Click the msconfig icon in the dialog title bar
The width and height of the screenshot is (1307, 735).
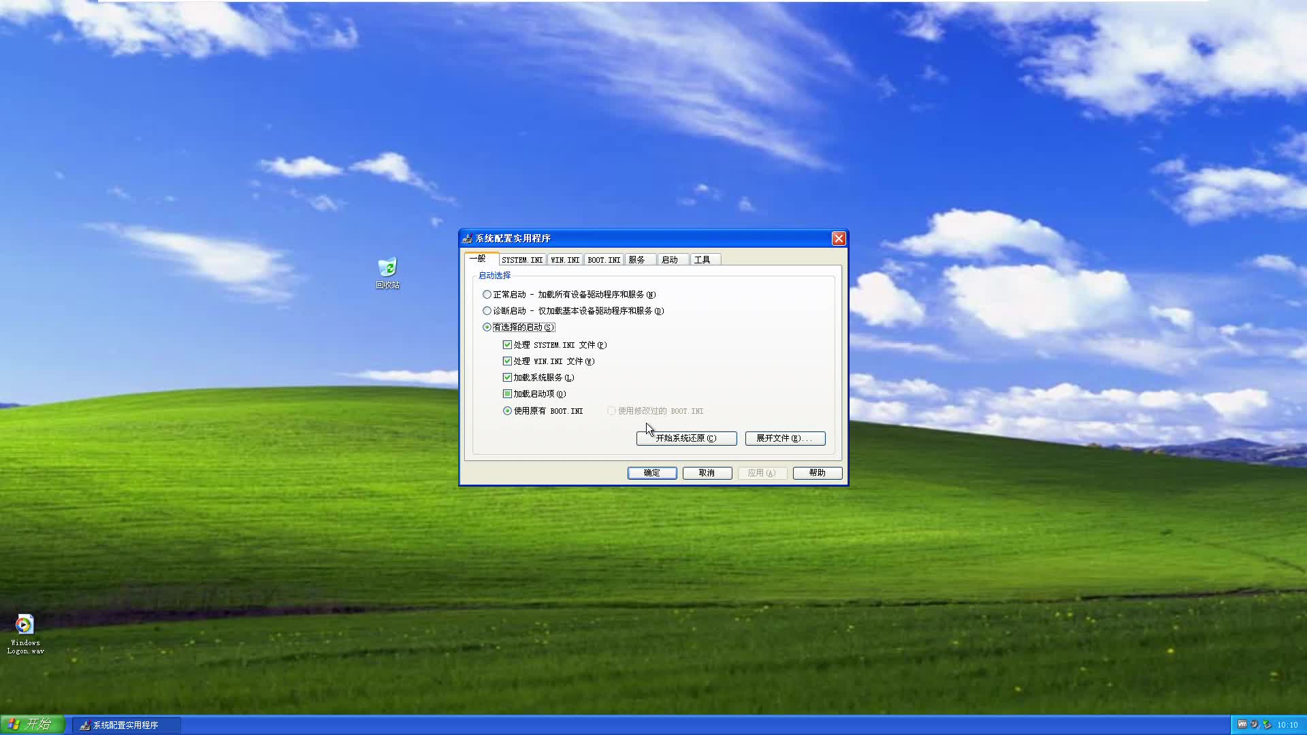[468, 238]
